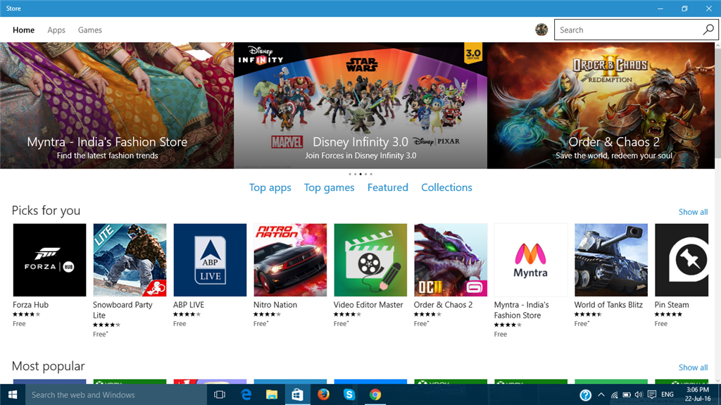Screen dimensions: 721x405
Task: Click World of Tanks Blitz title
Action: point(608,305)
